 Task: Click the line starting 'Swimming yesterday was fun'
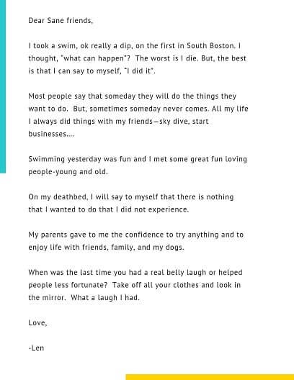pyautogui.click(x=138, y=159)
